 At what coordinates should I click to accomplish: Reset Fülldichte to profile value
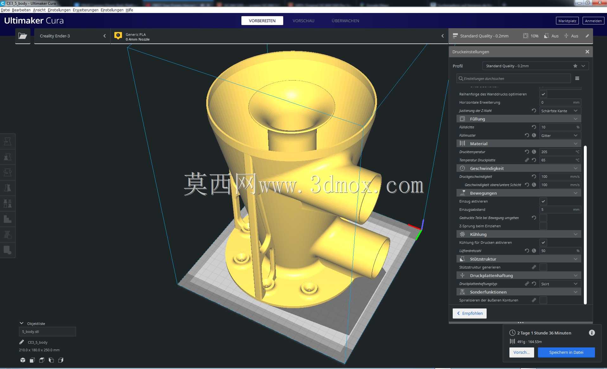tap(534, 127)
